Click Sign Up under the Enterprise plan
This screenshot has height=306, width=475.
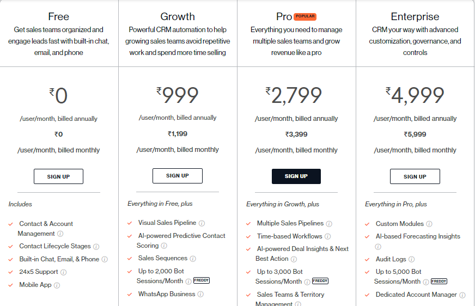(415, 176)
